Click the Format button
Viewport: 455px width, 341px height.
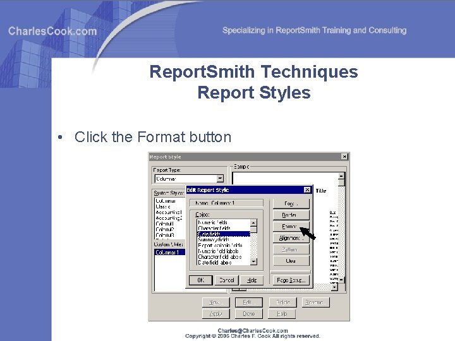point(291,227)
